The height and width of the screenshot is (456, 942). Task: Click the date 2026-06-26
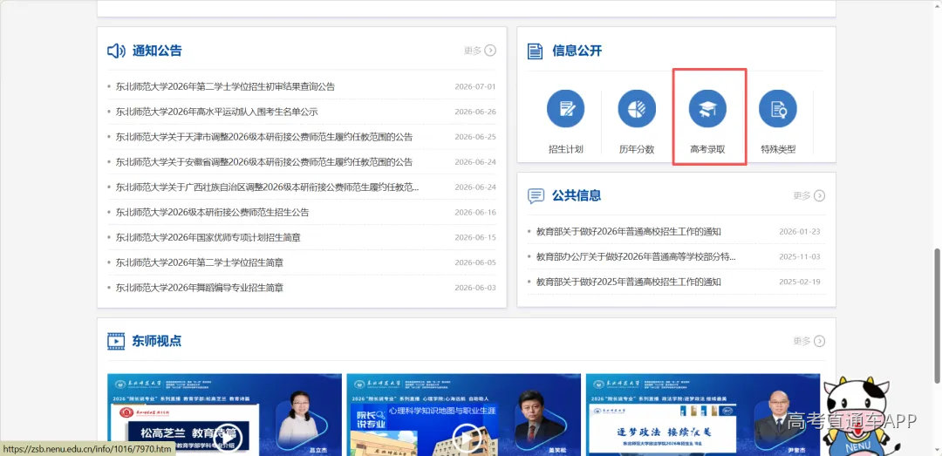[x=475, y=112]
